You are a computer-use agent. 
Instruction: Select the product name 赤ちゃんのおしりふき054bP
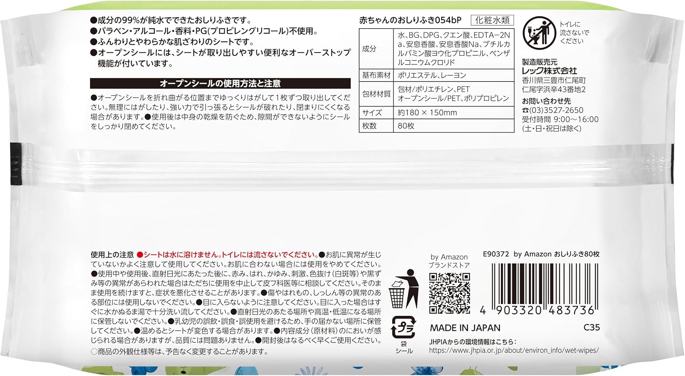point(411,21)
